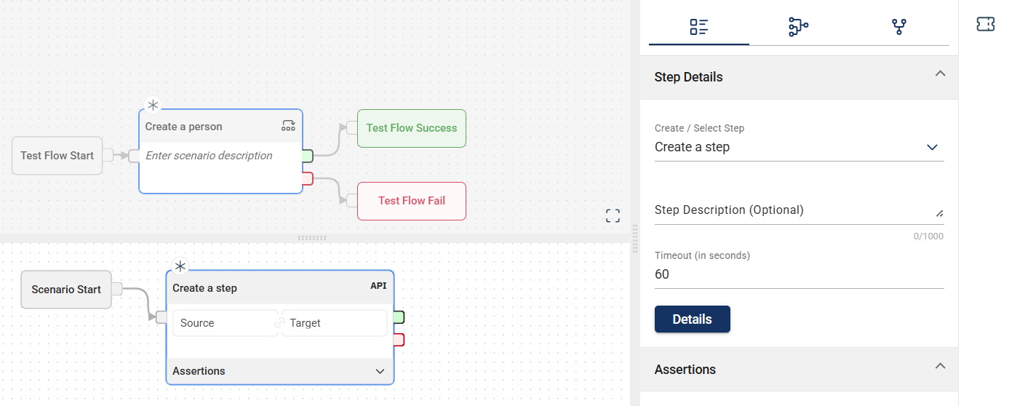Collapse the Assertions panel section
The width and height of the screenshot is (1009, 406).
tap(940, 366)
